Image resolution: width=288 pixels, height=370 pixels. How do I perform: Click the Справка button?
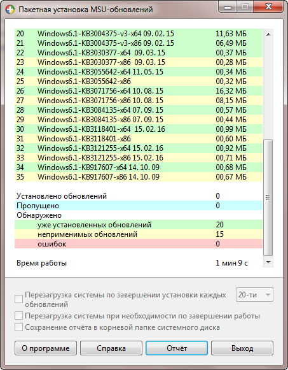click(x=111, y=348)
